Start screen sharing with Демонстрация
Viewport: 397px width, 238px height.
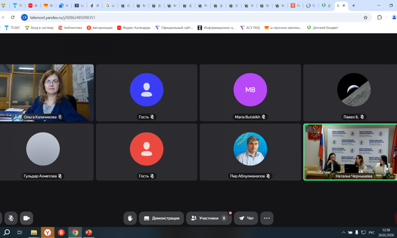point(162,218)
